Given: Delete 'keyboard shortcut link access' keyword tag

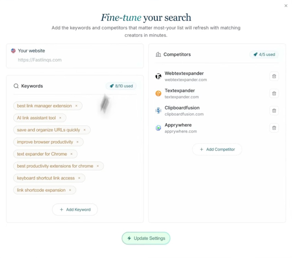Looking at the screenshot, I should click(79, 178).
